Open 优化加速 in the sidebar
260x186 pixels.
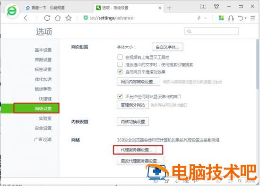point(43,79)
